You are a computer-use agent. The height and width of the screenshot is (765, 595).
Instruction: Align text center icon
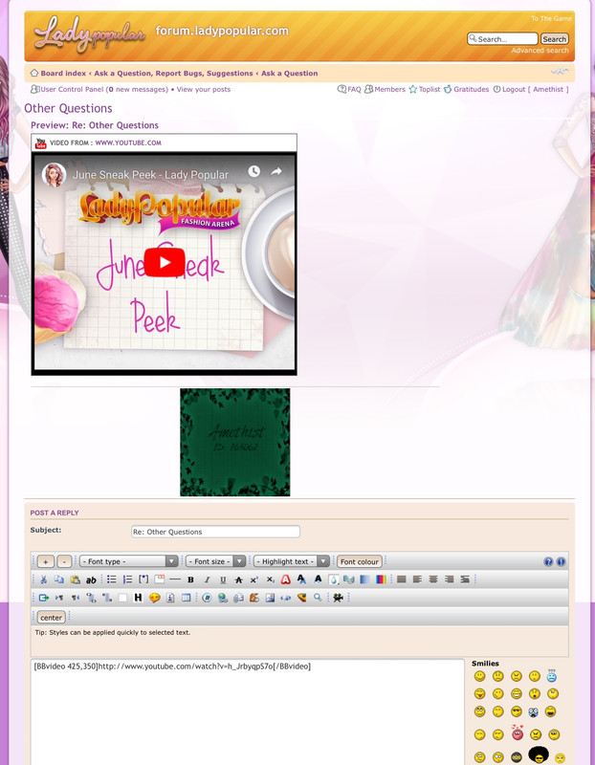[433, 579]
